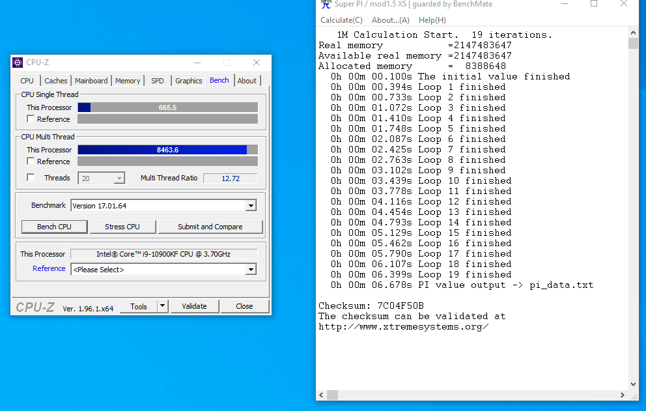Click the PI value output -> pi_data.txt line
Screen dimensions: 646x411
(x=462, y=285)
